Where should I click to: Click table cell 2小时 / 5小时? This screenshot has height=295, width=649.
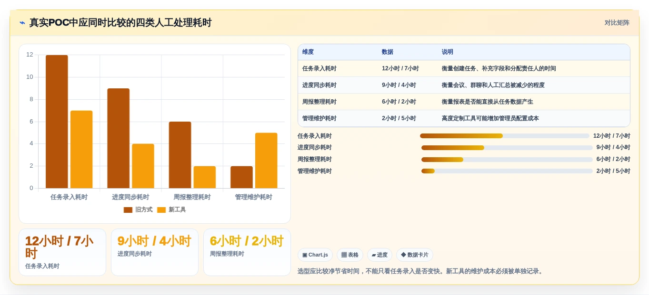[x=399, y=119]
